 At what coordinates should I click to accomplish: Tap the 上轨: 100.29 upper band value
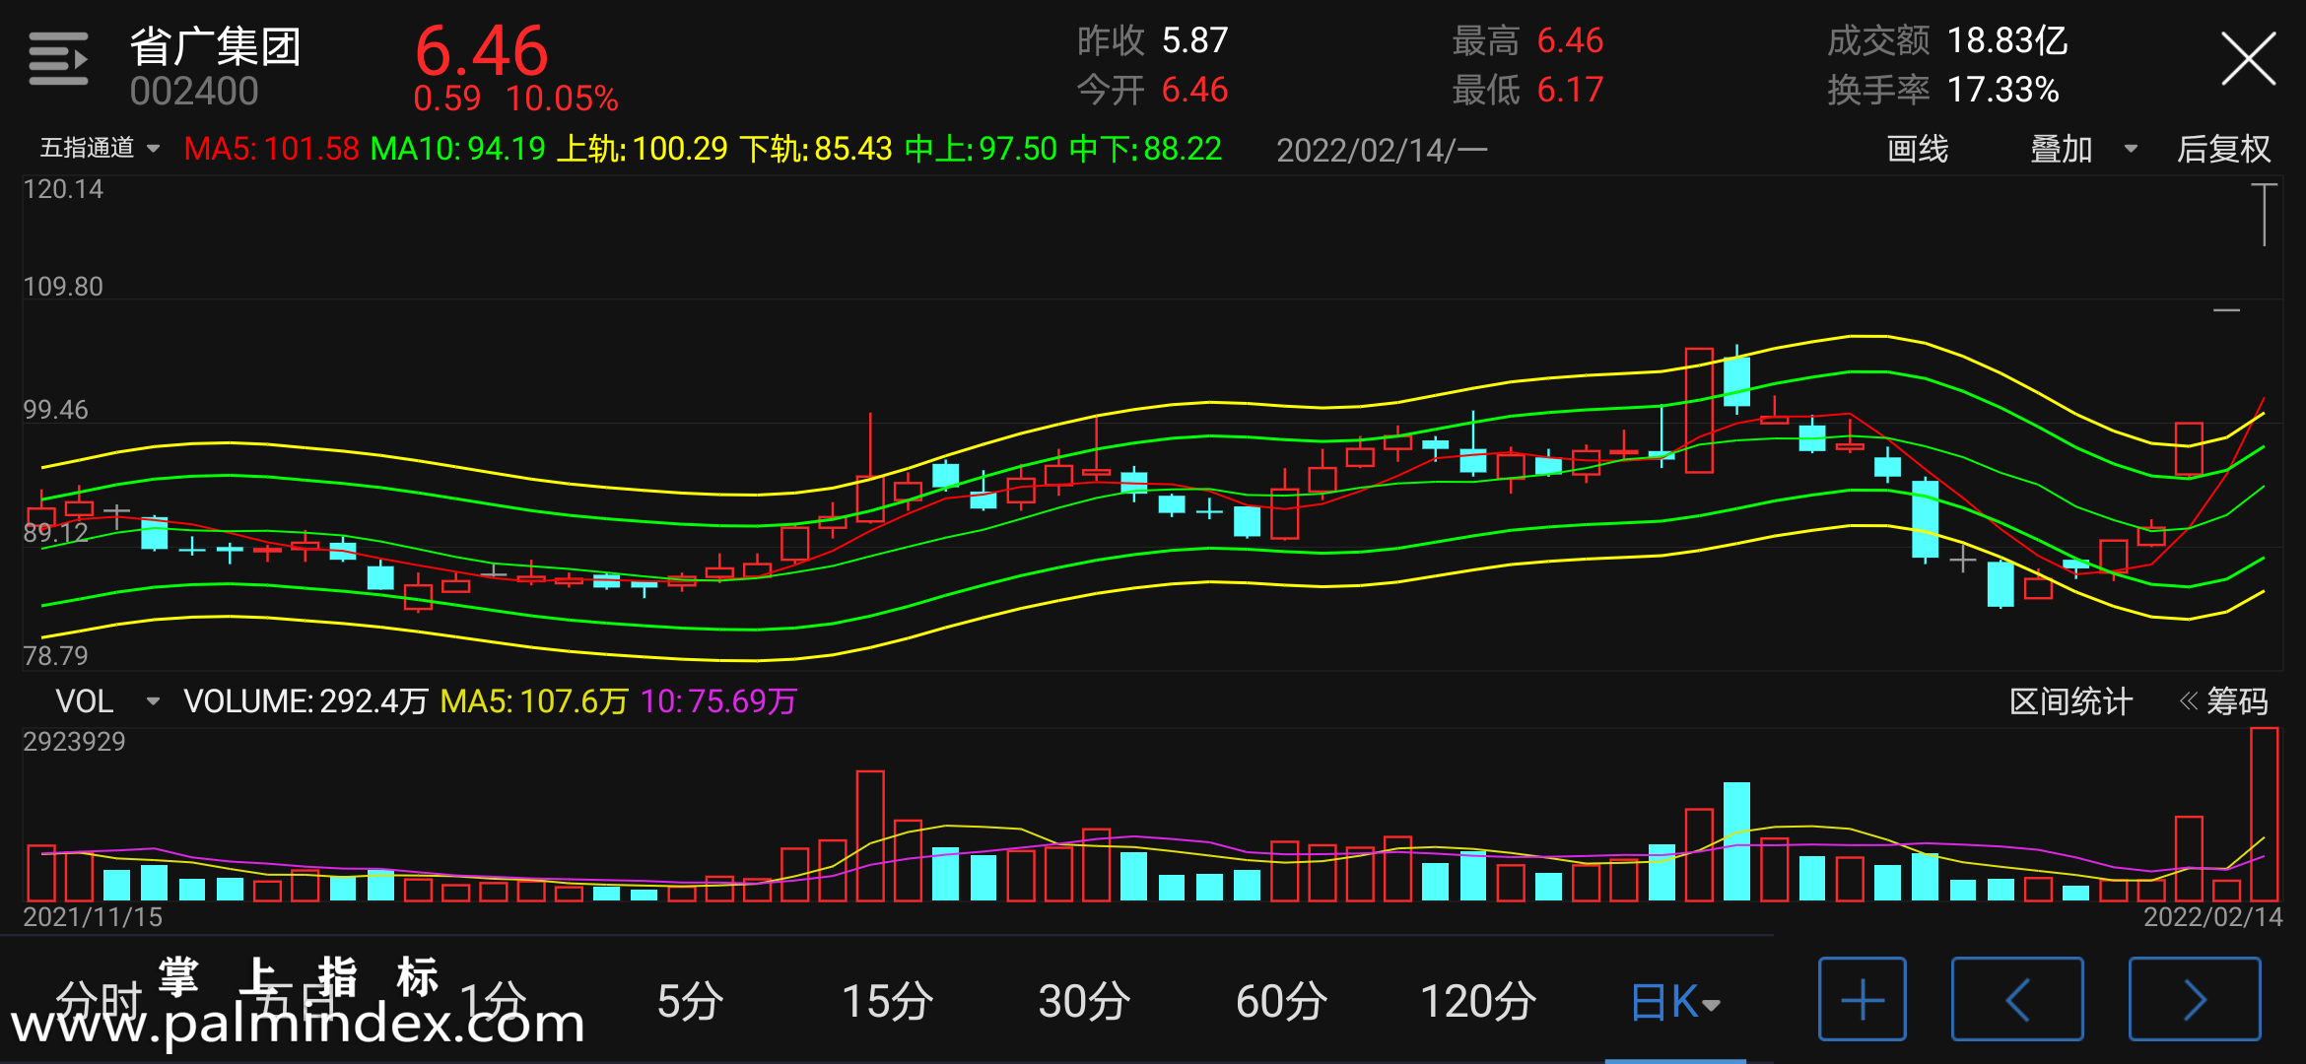[x=642, y=149]
